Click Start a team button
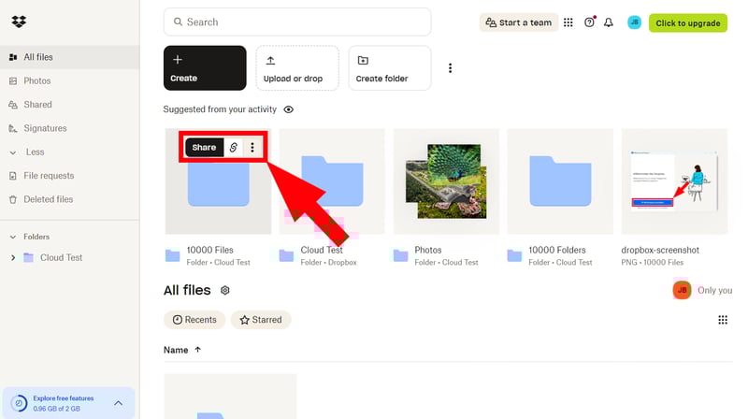 click(519, 22)
